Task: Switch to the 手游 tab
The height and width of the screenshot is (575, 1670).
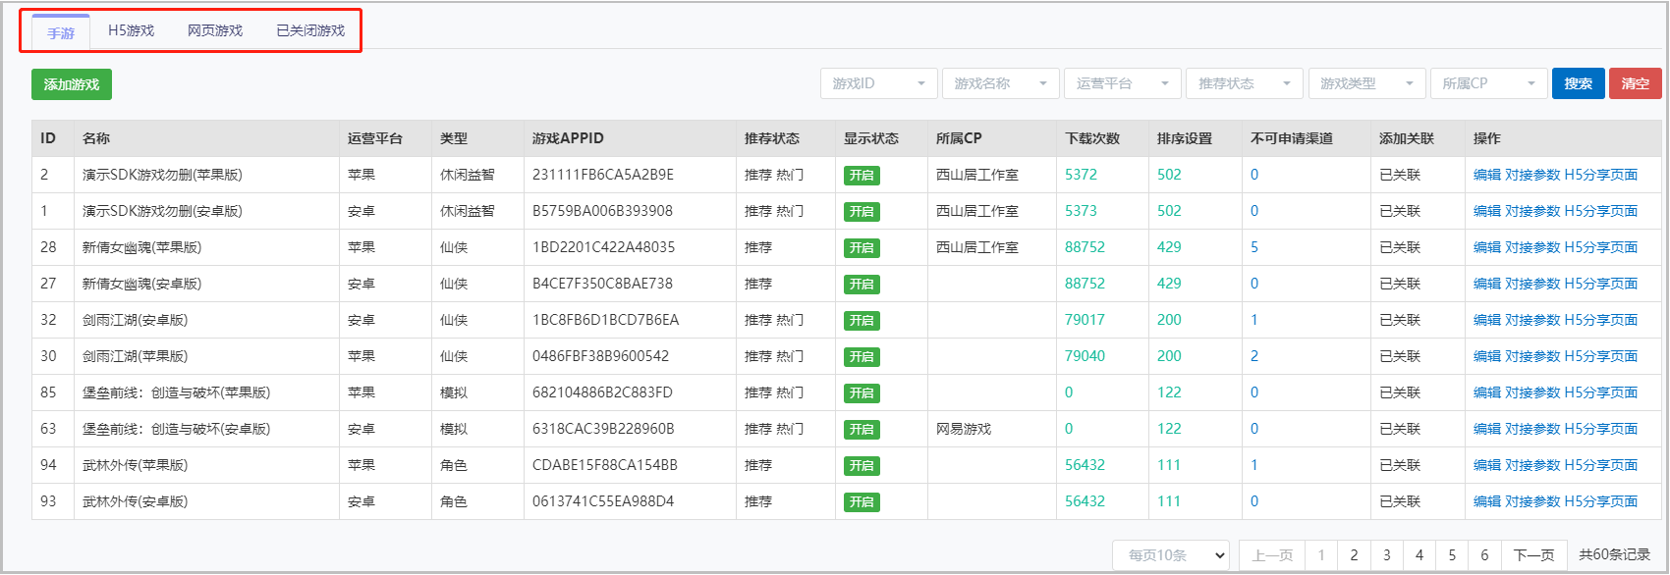Action: point(61,32)
